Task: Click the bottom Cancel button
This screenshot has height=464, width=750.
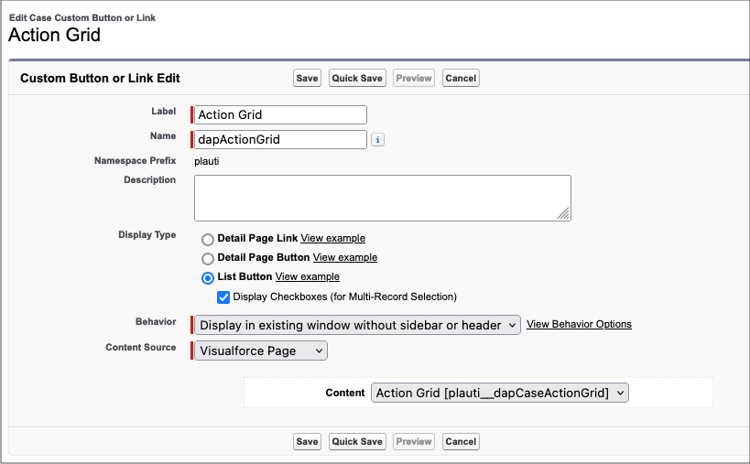Action: [x=461, y=441]
